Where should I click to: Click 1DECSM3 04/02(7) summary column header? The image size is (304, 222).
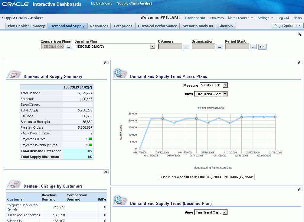click(78, 88)
